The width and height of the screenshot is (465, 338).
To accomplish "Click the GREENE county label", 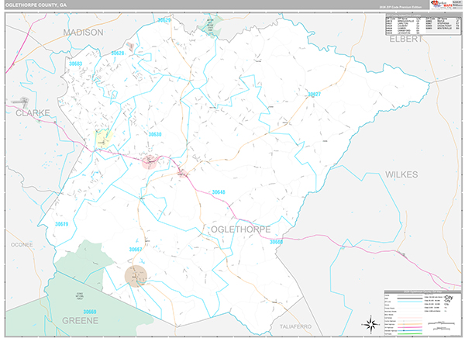I will [x=80, y=321].
